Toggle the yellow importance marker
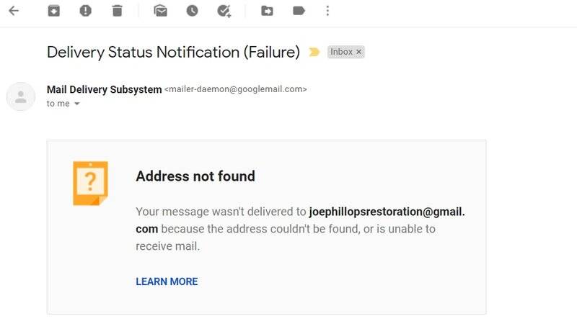The image size is (577, 334). tap(314, 52)
